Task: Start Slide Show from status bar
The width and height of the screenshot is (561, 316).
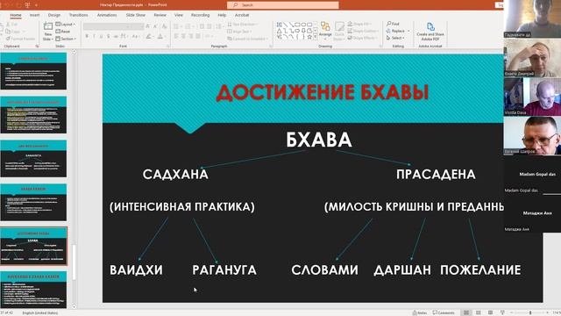Action: click(502, 312)
